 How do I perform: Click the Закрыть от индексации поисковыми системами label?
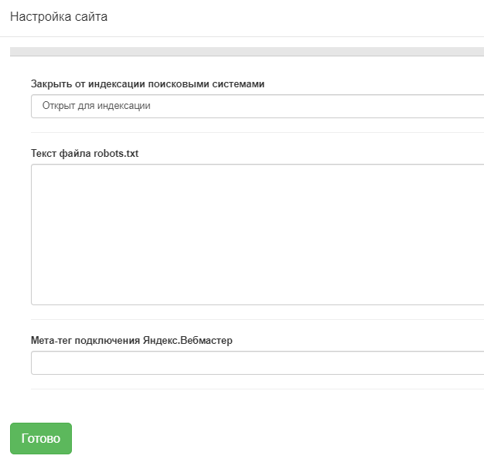point(148,84)
